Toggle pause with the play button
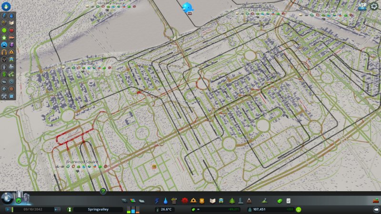This screenshot has width=381, height=214. [x=8, y=209]
